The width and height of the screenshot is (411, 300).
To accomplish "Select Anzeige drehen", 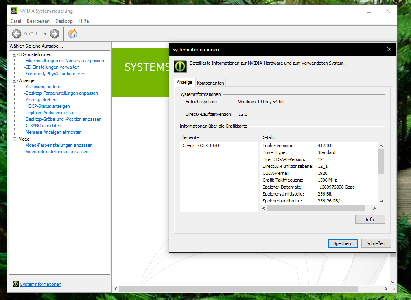I will pyautogui.click(x=41, y=100).
